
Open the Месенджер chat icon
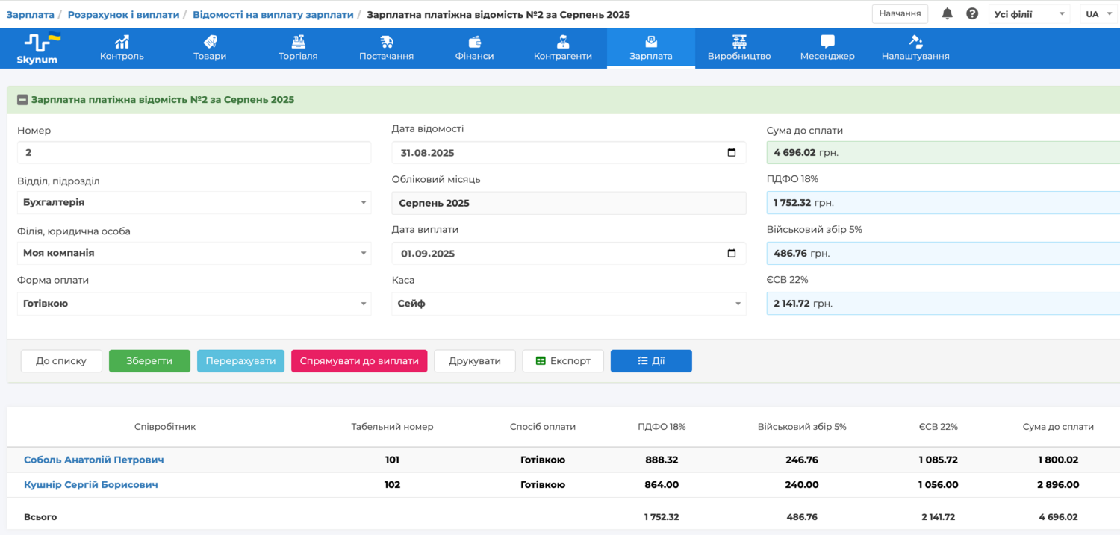(827, 42)
